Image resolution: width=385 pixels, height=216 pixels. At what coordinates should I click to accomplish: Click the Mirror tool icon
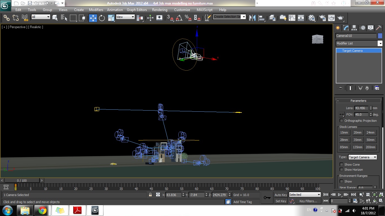(x=252, y=18)
